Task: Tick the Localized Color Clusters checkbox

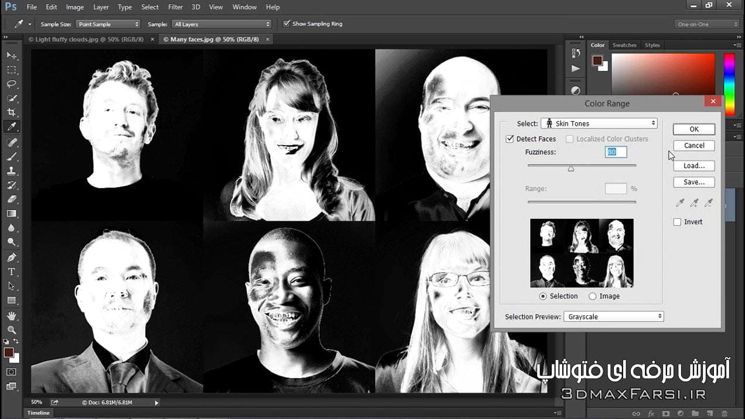Action: (x=570, y=139)
